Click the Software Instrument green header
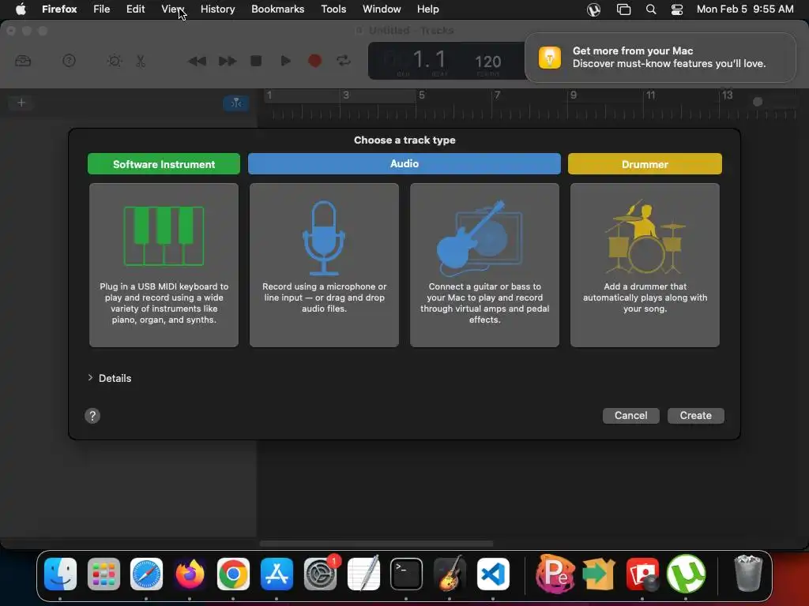 (164, 164)
